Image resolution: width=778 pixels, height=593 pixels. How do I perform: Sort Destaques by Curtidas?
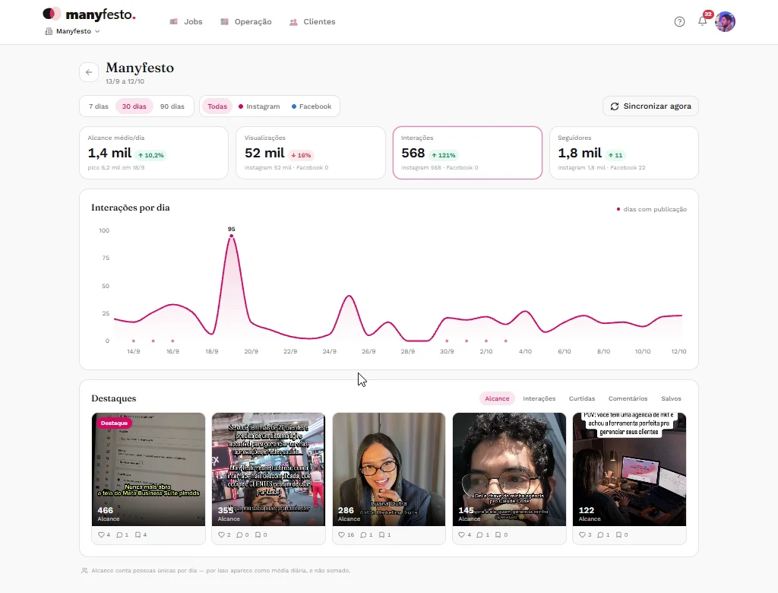click(x=582, y=398)
